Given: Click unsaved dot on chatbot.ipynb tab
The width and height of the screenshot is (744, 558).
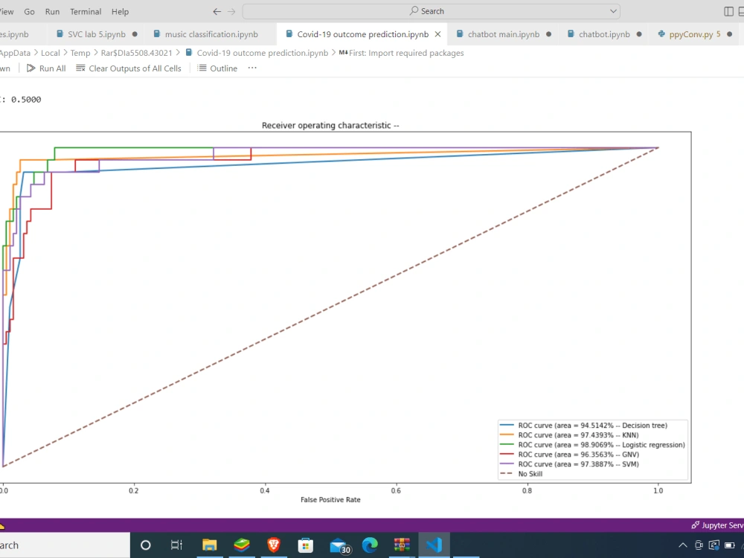Looking at the screenshot, I should point(639,34).
